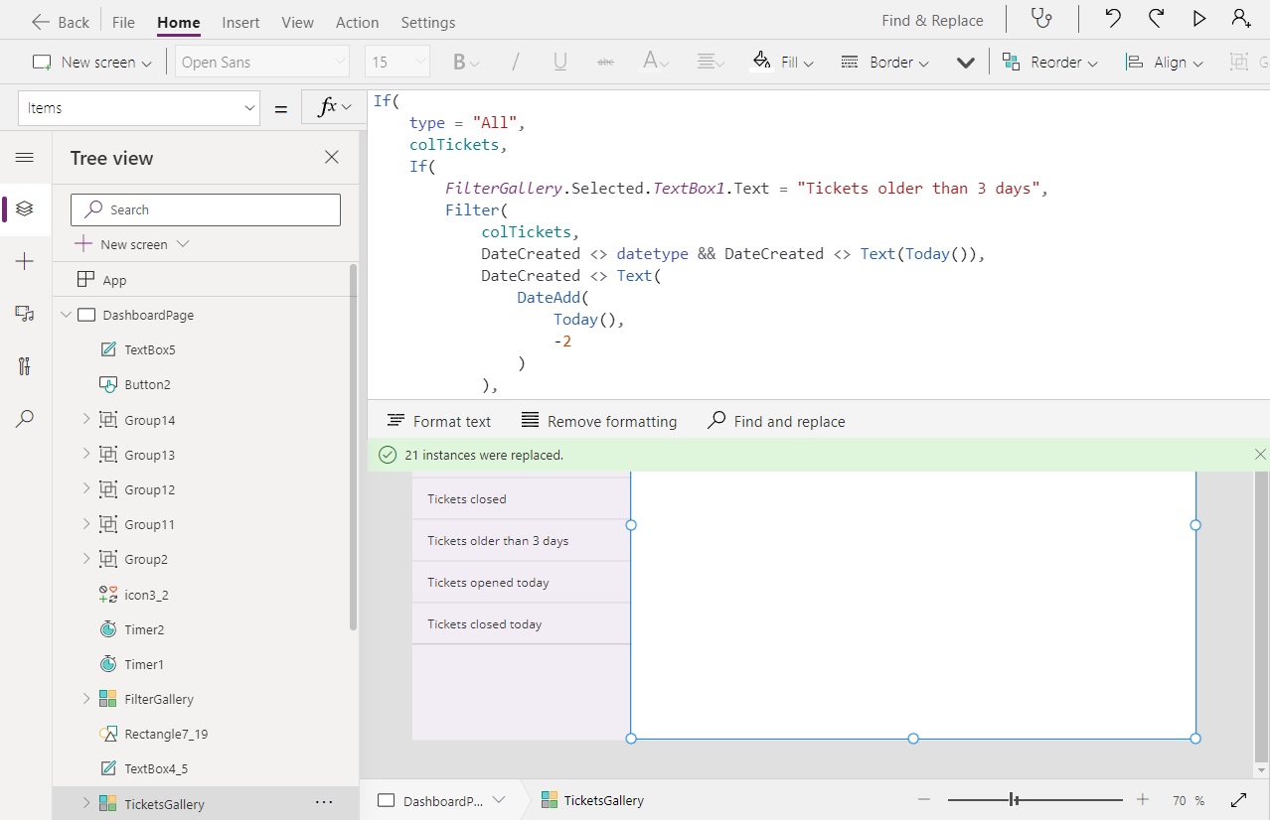Open the Share (add user) icon

pyautogui.click(x=1244, y=18)
